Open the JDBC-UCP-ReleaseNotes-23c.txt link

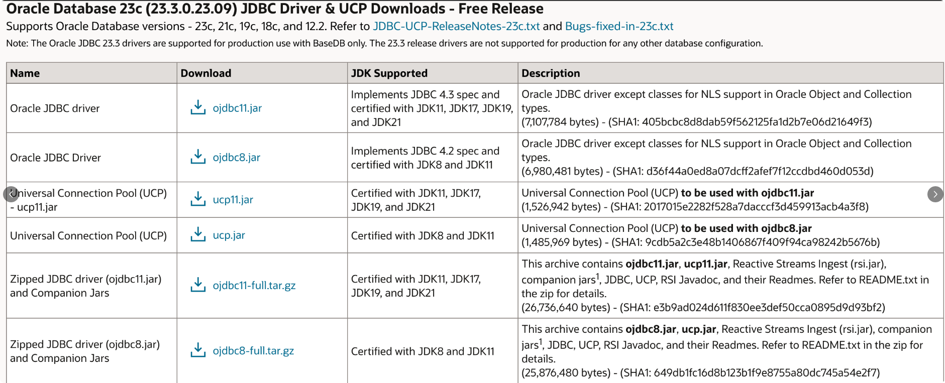456,26
